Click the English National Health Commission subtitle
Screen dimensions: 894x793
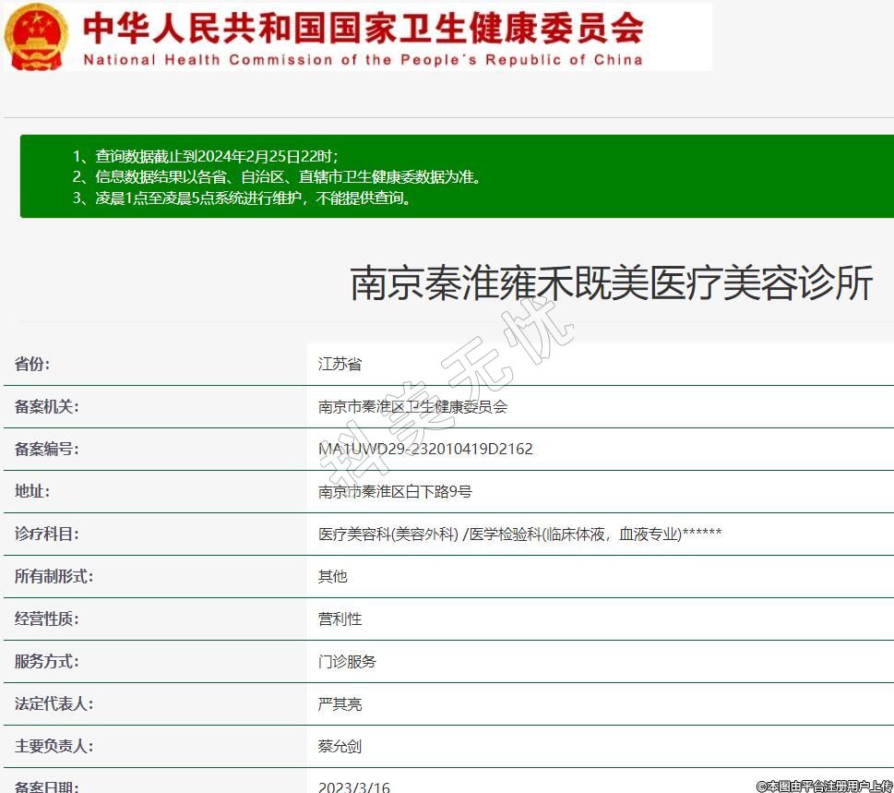tap(363, 60)
